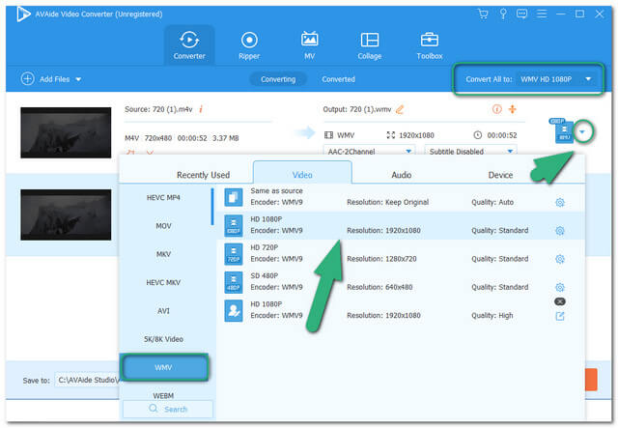The width and height of the screenshot is (618, 428).
Task: Open the Toolbox module
Action: [430, 45]
